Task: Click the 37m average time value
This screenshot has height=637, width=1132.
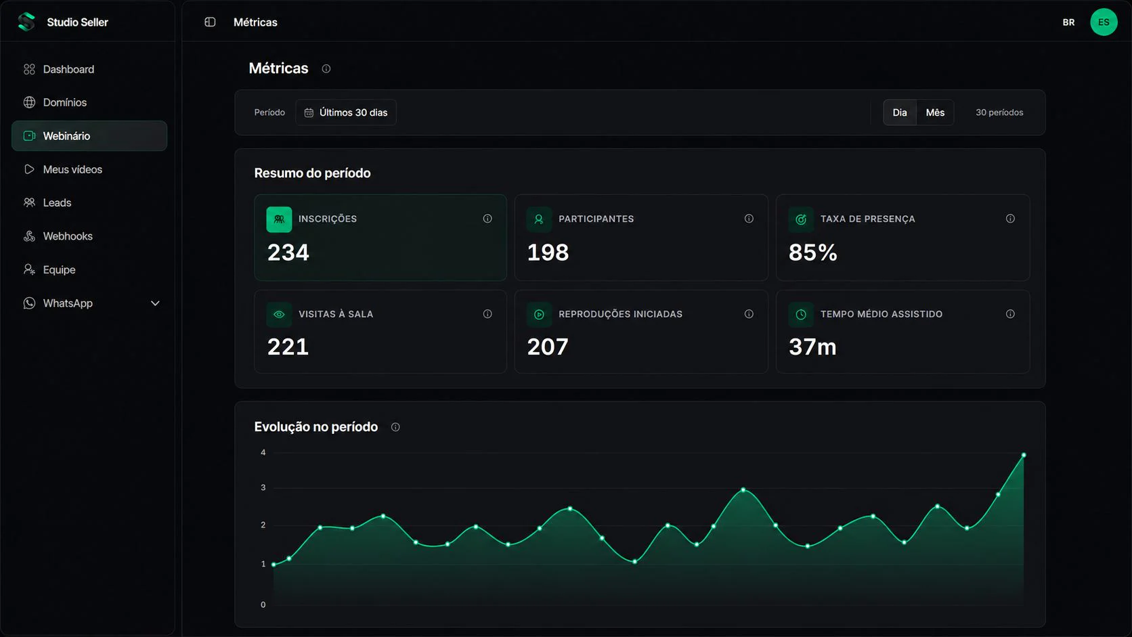Action: tap(812, 347)
